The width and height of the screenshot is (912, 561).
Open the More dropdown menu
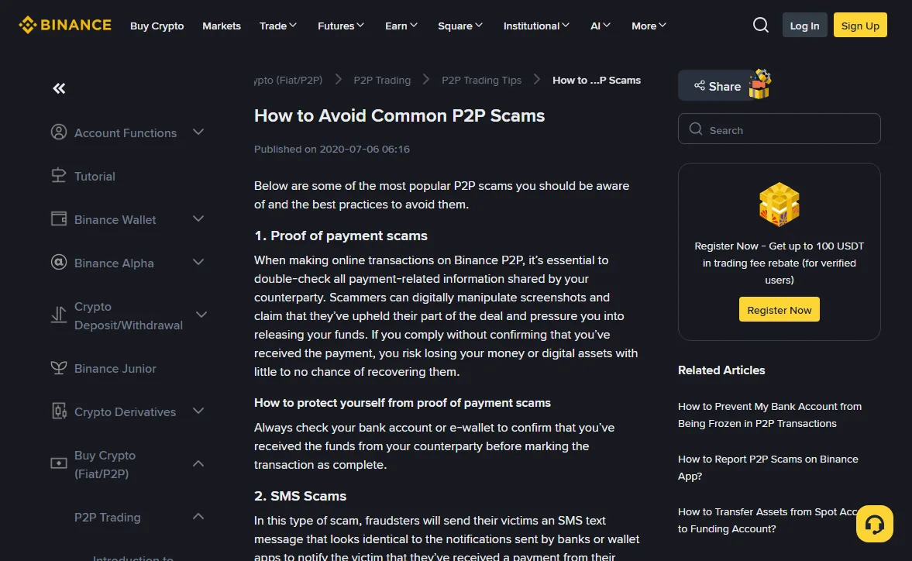tap(649, 26)
